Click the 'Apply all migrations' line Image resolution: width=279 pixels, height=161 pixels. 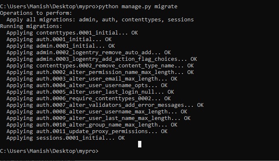tap(100, 20)
